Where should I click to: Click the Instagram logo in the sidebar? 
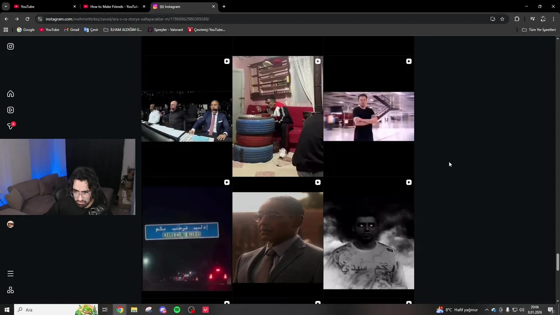10,46
